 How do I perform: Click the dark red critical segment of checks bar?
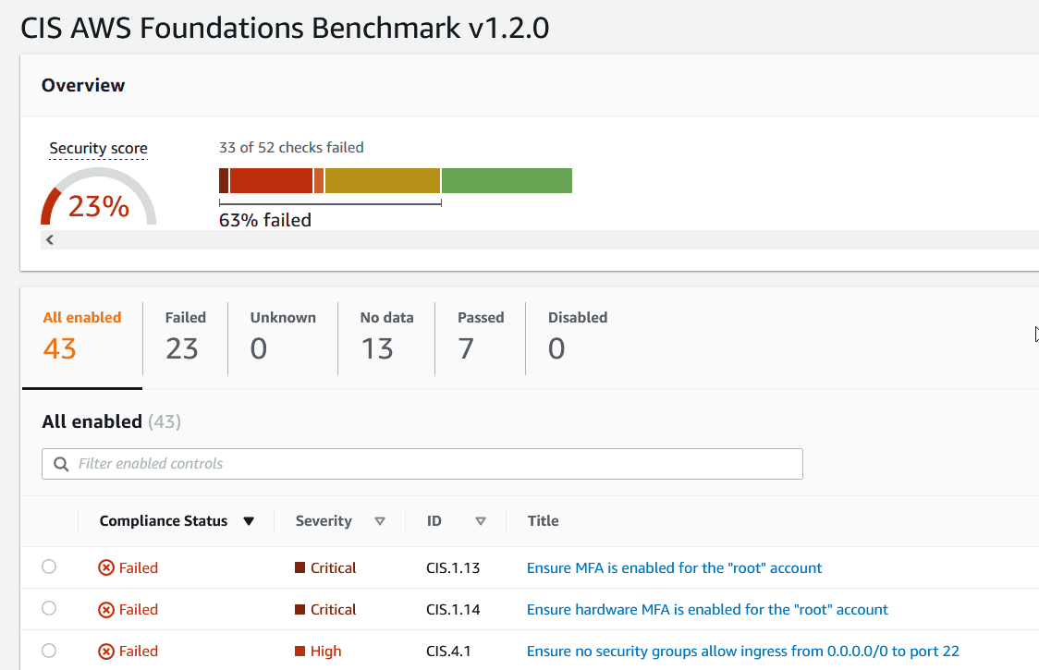[x=224, y=181]
